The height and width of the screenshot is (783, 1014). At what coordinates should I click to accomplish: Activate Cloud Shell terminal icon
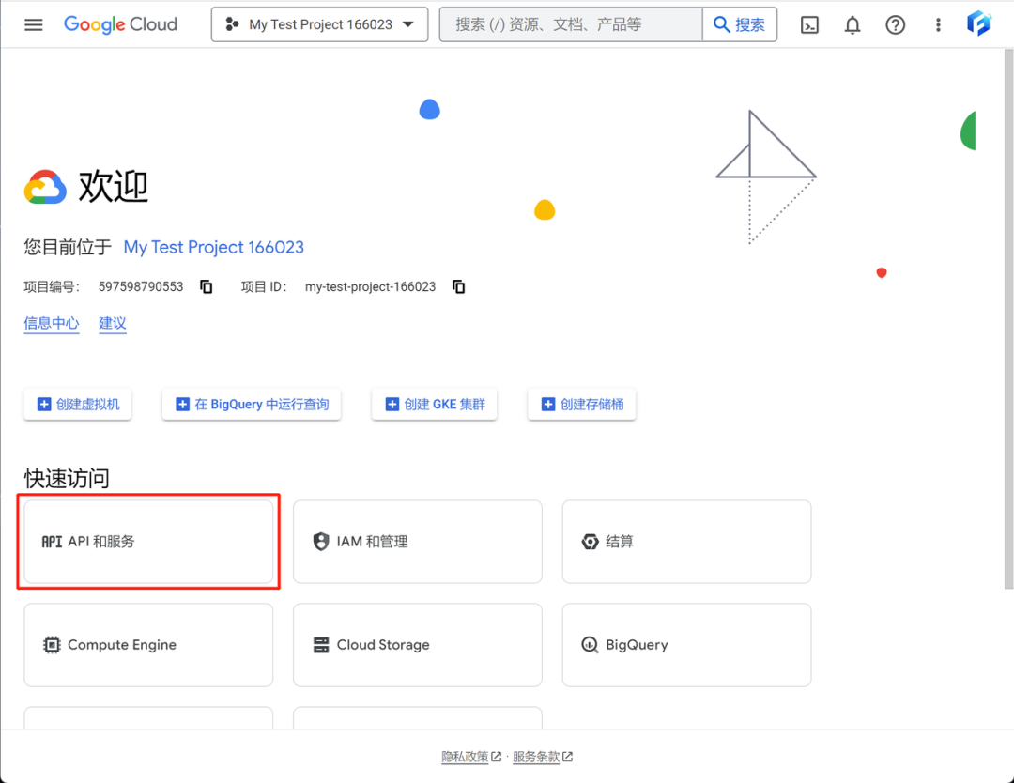[x=809, y=25]
